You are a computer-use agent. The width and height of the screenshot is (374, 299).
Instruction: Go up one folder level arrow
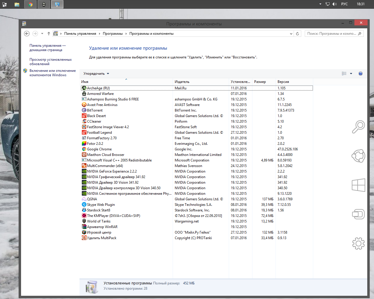(49, 34)
